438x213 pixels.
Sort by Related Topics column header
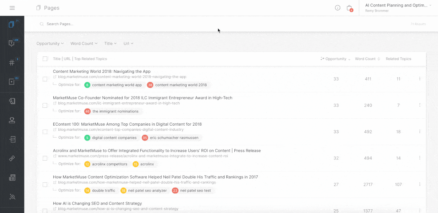(398, 59)
